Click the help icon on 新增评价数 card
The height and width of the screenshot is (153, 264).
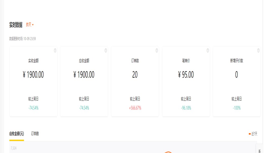[258, 51]
